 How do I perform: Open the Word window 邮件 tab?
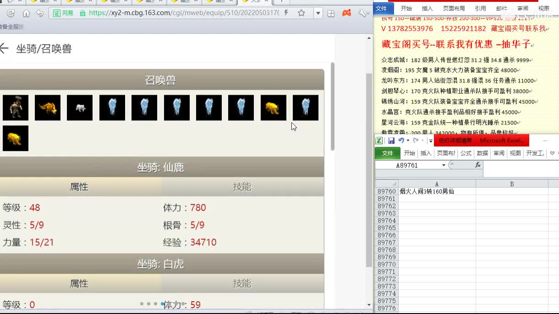(x=502, y=8)
